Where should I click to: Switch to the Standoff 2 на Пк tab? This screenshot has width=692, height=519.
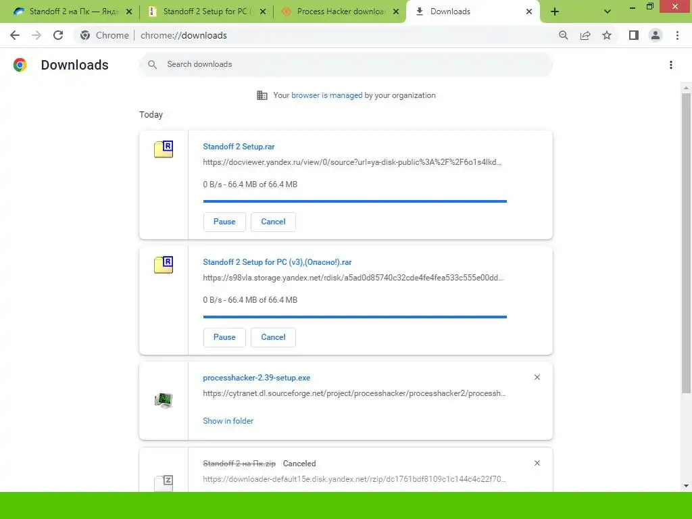pos(72,11)
